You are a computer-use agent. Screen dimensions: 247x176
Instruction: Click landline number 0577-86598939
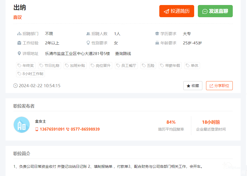(x=85, y=129)
